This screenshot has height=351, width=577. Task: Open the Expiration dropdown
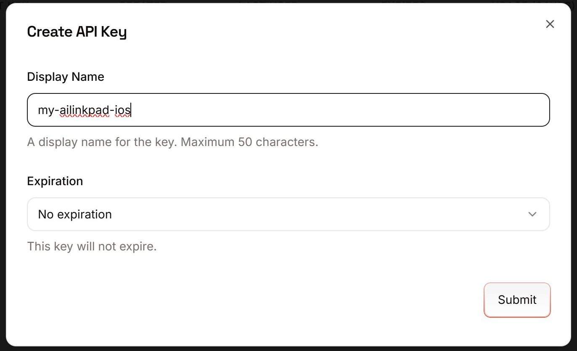(288, 214)
